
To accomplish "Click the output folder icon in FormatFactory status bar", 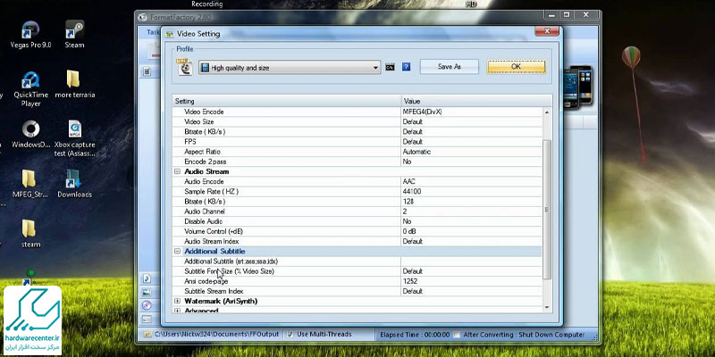I will (x=147, y=334).
